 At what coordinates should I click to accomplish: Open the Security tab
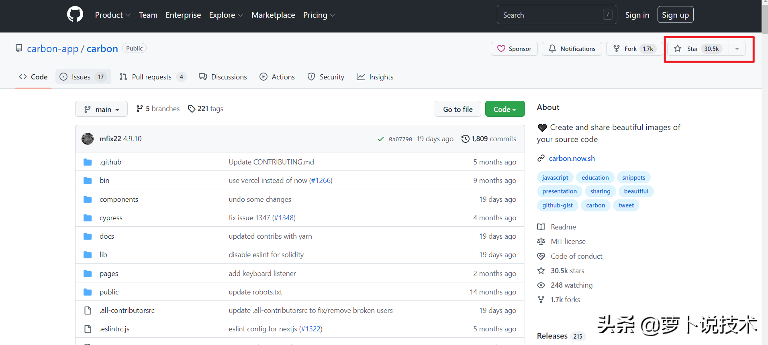click(326, 77)
